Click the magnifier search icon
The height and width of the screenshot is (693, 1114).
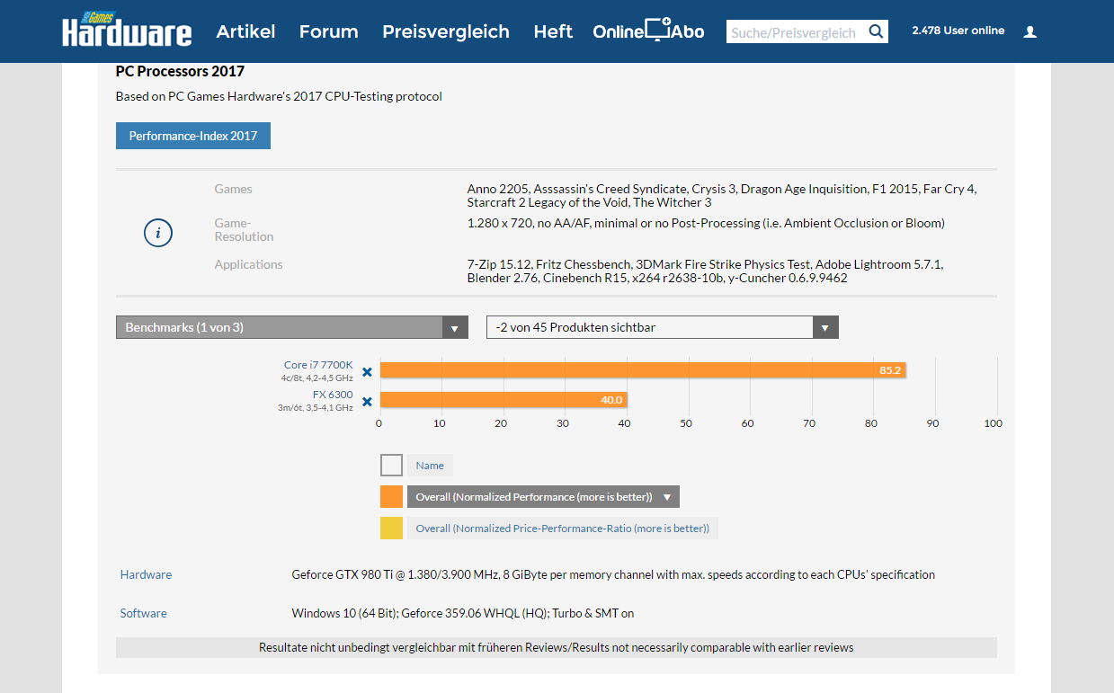[877, 32]
